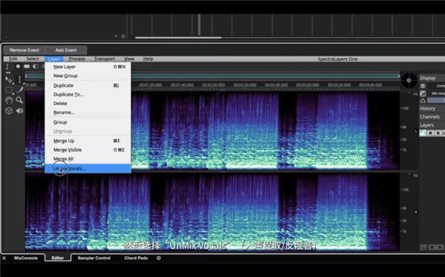
Task: Click the top project horizontal scrollbar thumb
Action: pos(178,38)
